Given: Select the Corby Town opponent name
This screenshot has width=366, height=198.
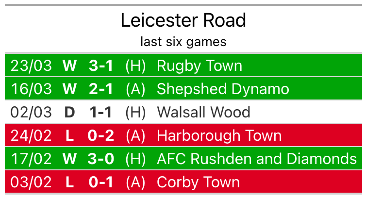Looking at the screenshot, I should pos(198,182).
